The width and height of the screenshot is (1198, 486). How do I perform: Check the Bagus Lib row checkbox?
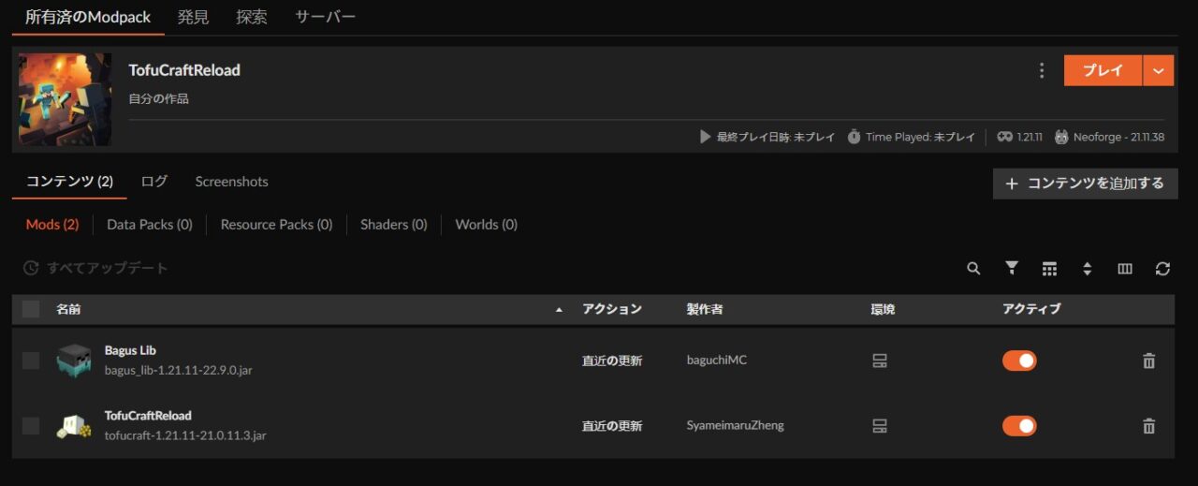(x=31, y=361)
